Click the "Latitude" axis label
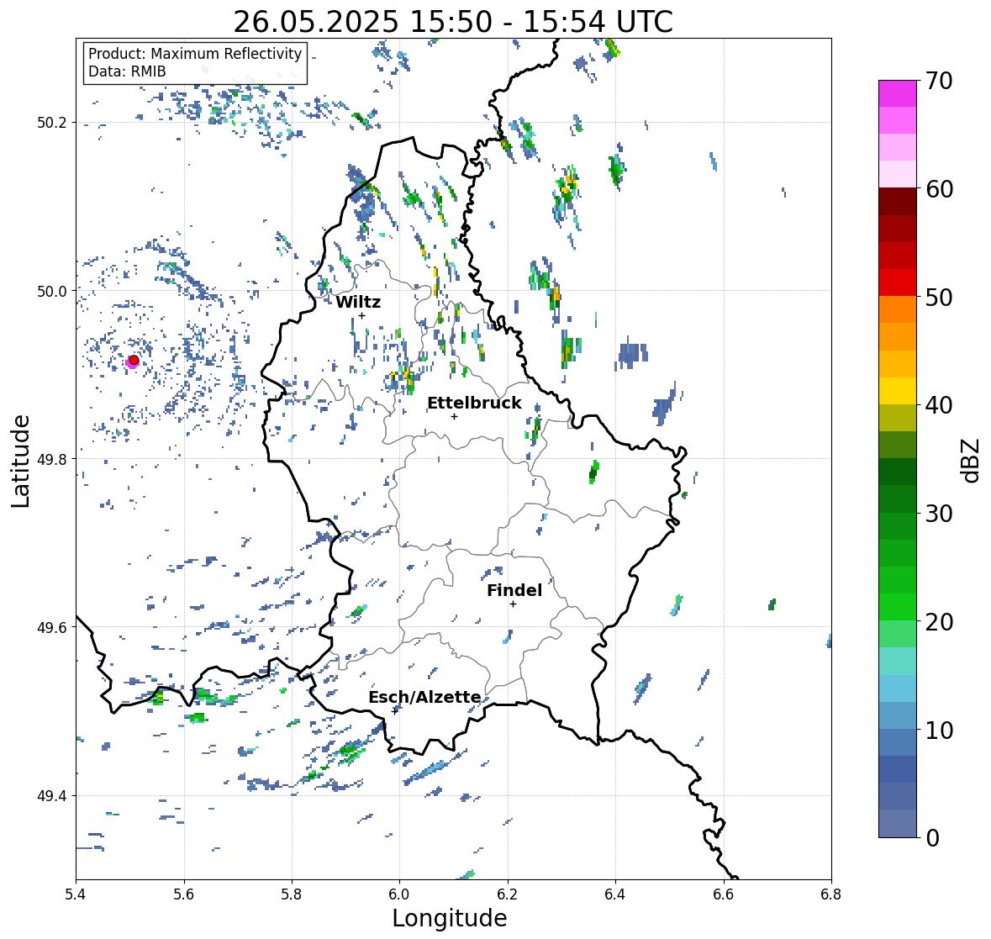This screenshot has width=991, height=939. pos(20,461)
